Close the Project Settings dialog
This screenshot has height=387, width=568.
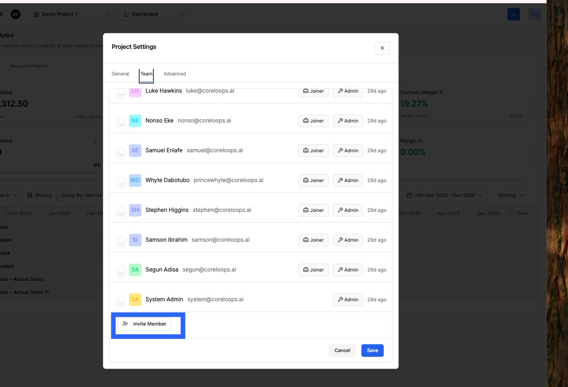coord(382,48)
